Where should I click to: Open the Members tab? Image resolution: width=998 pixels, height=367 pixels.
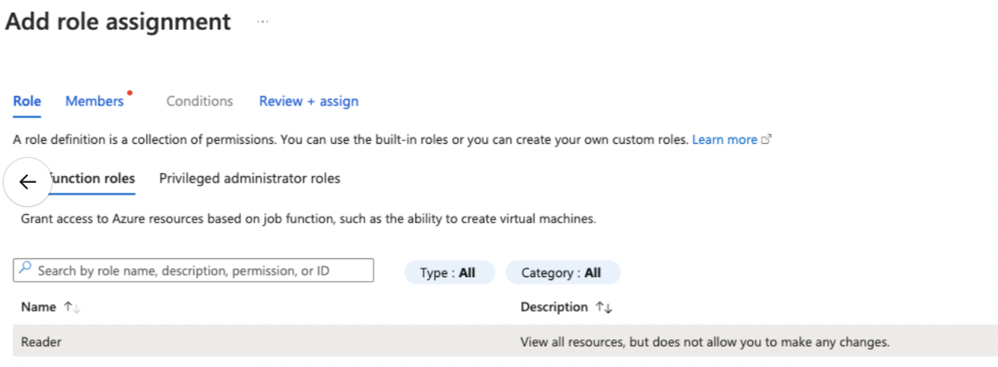[94, 101]
